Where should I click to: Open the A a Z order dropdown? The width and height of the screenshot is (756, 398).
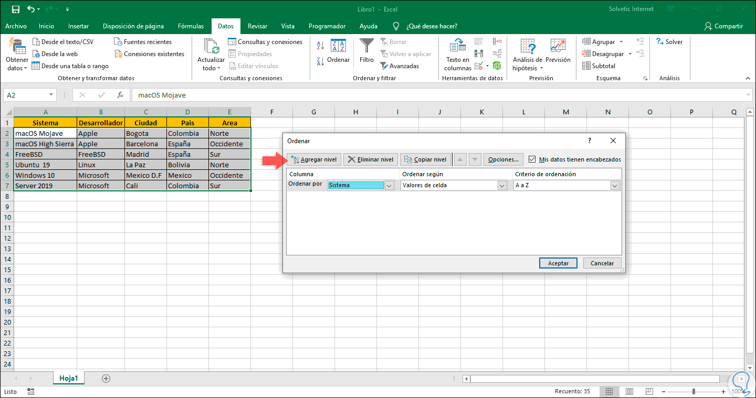click(x=615, y=185)
